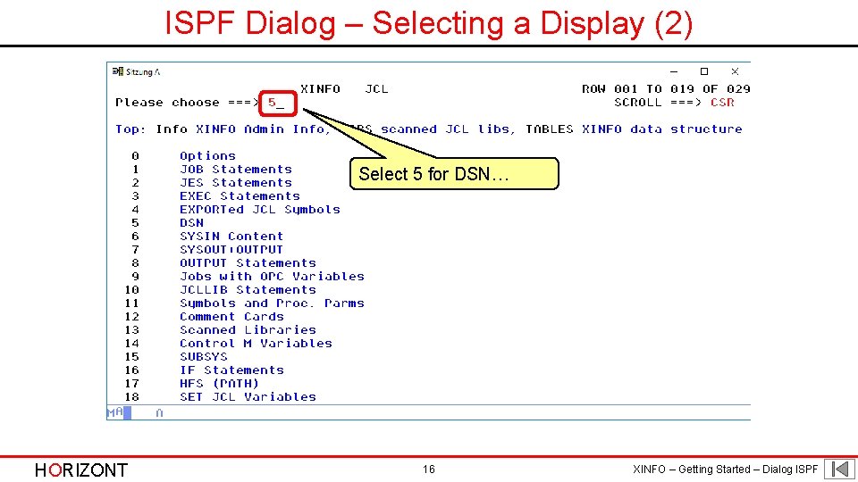Click 'ROW 001 TO 019 OF 029' indicator
This screenshot has height=482, width=858.
(x=666, y=89)
